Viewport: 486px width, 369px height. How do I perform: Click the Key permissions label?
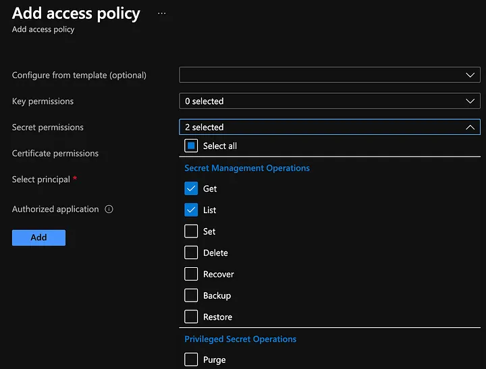click(43, 101)
